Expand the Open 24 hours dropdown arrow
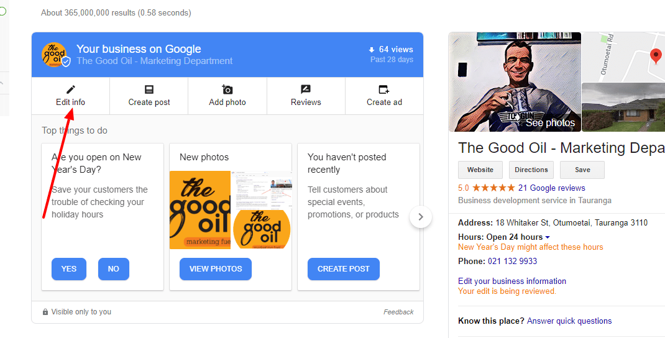Screen dimensions: 665x338 click(x=548, y=237)
